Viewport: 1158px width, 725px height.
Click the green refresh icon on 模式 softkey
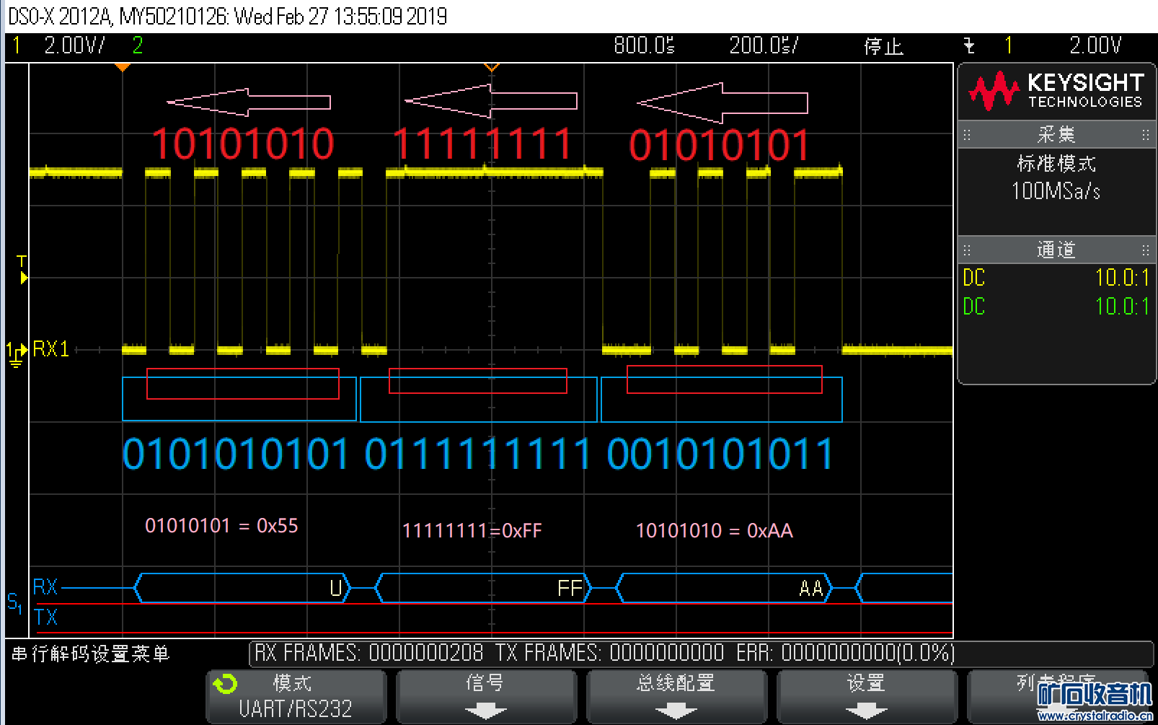(x=225, y=683)
